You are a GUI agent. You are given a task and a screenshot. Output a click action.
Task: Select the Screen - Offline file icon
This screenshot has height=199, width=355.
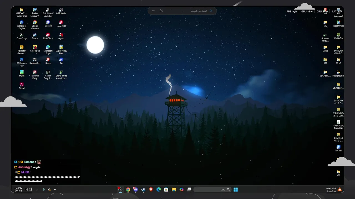coord(325,38)
